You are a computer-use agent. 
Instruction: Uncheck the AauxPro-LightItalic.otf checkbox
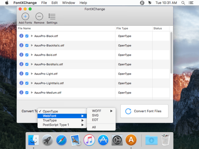27,83
